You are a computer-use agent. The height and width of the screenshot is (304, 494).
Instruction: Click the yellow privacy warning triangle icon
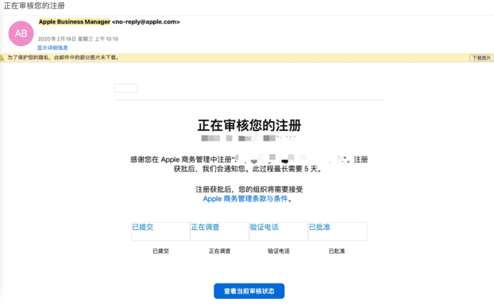point(1,58)
